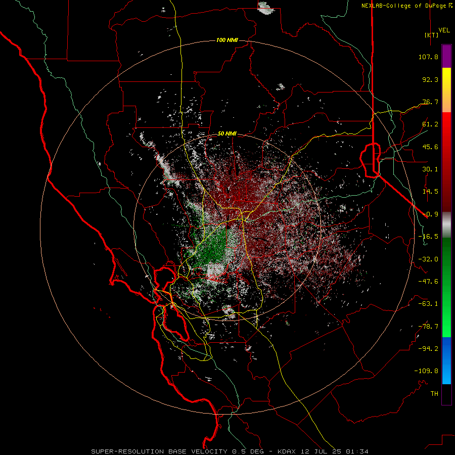Image resolution: width=455 pixels, height=455 pixels.
Task: Click the 01:34 timestamp in the caption
Action: tap(358, 451)
